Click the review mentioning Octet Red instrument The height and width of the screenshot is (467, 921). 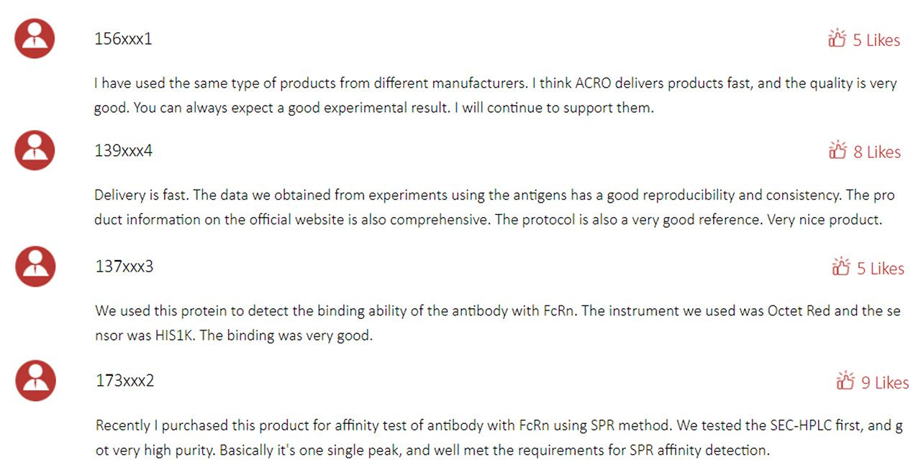496,323
